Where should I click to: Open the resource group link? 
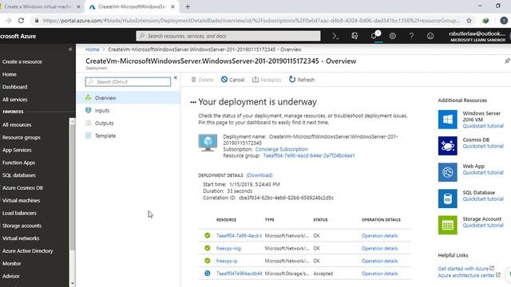(x=309, y=155)
